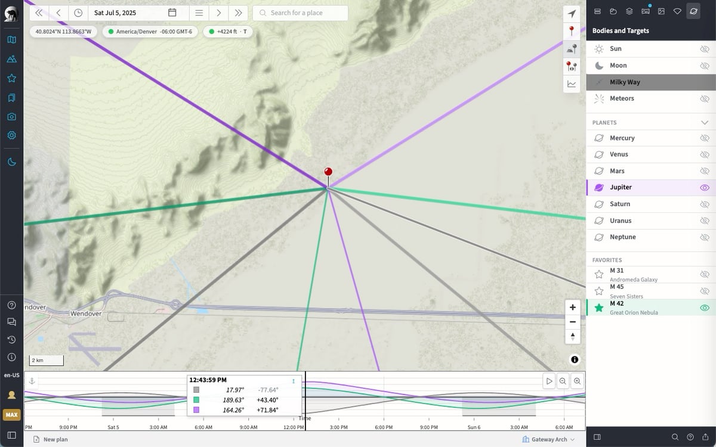
Task: Click the map attribution info button
Action: pyautogui.click(x=574, y=359)
